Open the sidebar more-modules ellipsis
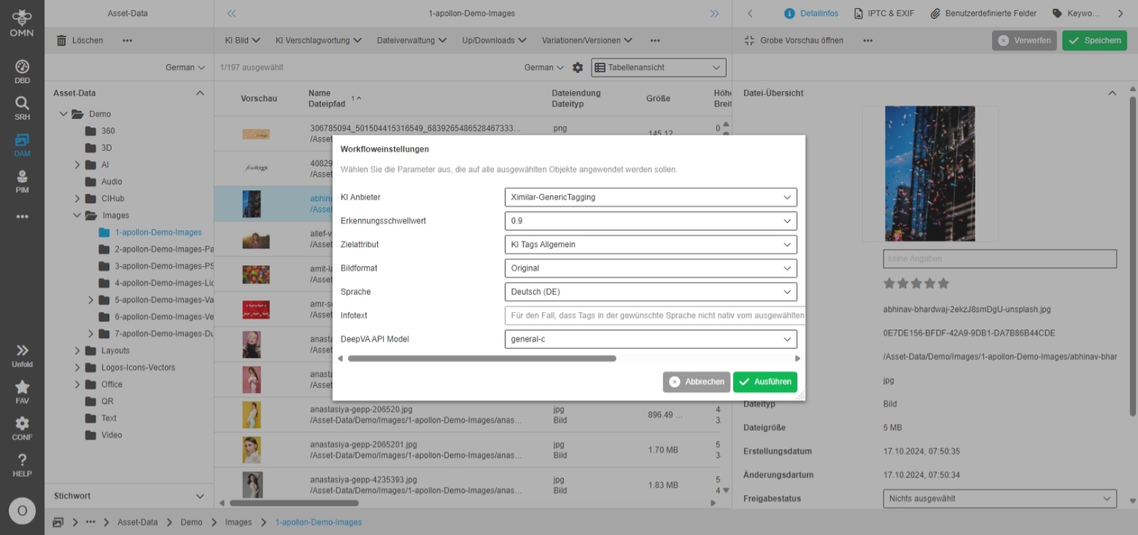 pyautogui.click(x=22, y=216)
